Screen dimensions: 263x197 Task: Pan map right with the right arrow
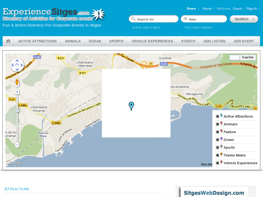click(x=22, y=65)
